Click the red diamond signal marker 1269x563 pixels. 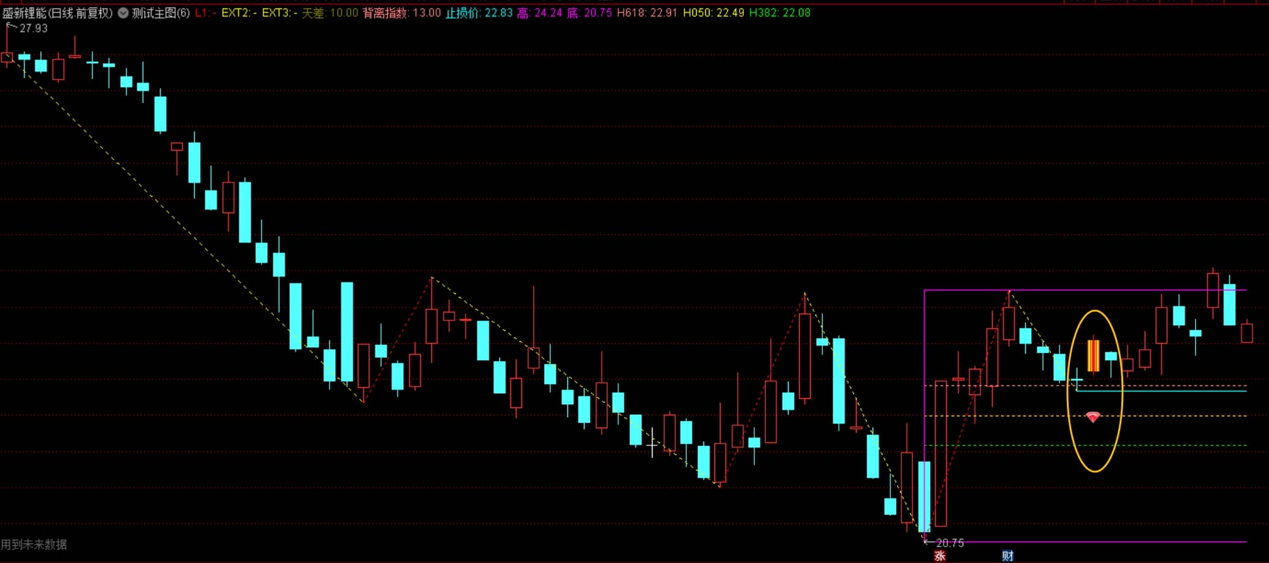click(1093, 418)
